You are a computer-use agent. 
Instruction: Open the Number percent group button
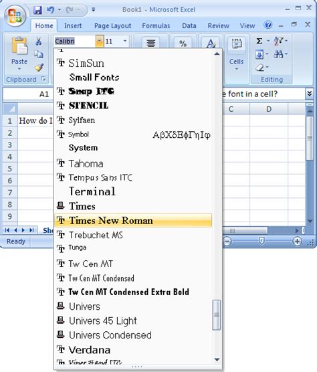[x=183, y=43]
